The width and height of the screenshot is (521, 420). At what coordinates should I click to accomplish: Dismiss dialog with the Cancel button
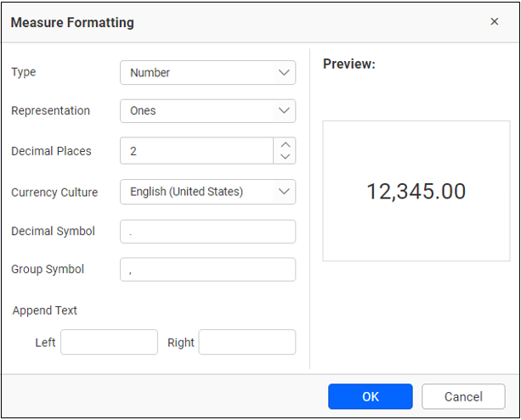[463, 396]
